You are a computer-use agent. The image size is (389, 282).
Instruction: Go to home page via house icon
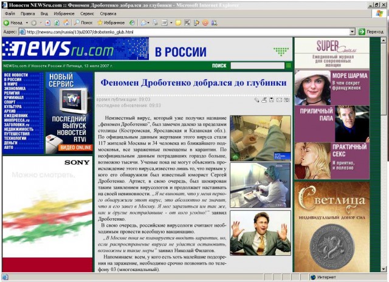(x=66, y=23)
